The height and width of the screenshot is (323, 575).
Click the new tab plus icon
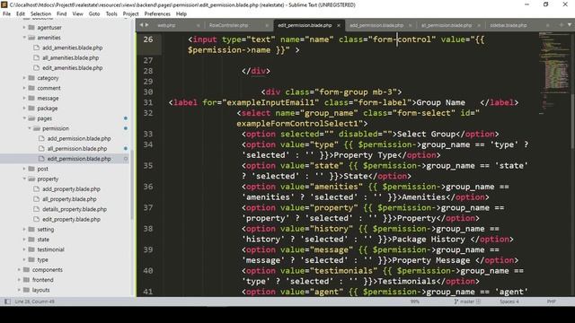coord(561,25)
